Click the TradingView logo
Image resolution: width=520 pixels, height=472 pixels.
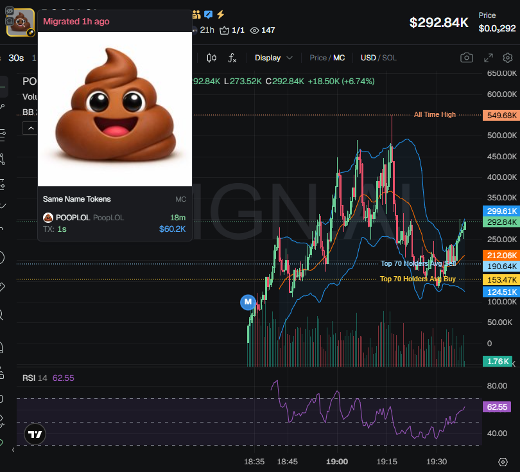pyautogui.click(x=35, y=434)
